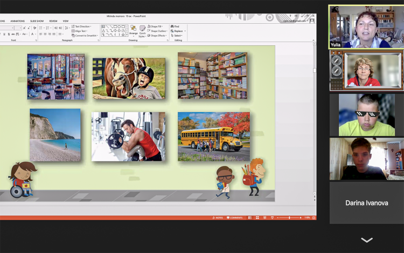404x253 pixels.
Task: Click the Font Color icon
Action: (32, 34)
